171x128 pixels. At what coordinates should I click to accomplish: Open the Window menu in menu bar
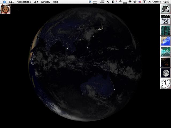[x=45, y=2]
